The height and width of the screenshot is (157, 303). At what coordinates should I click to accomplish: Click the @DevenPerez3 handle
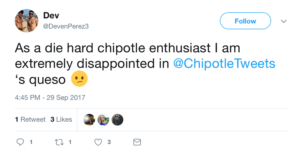tap(66, 26)
